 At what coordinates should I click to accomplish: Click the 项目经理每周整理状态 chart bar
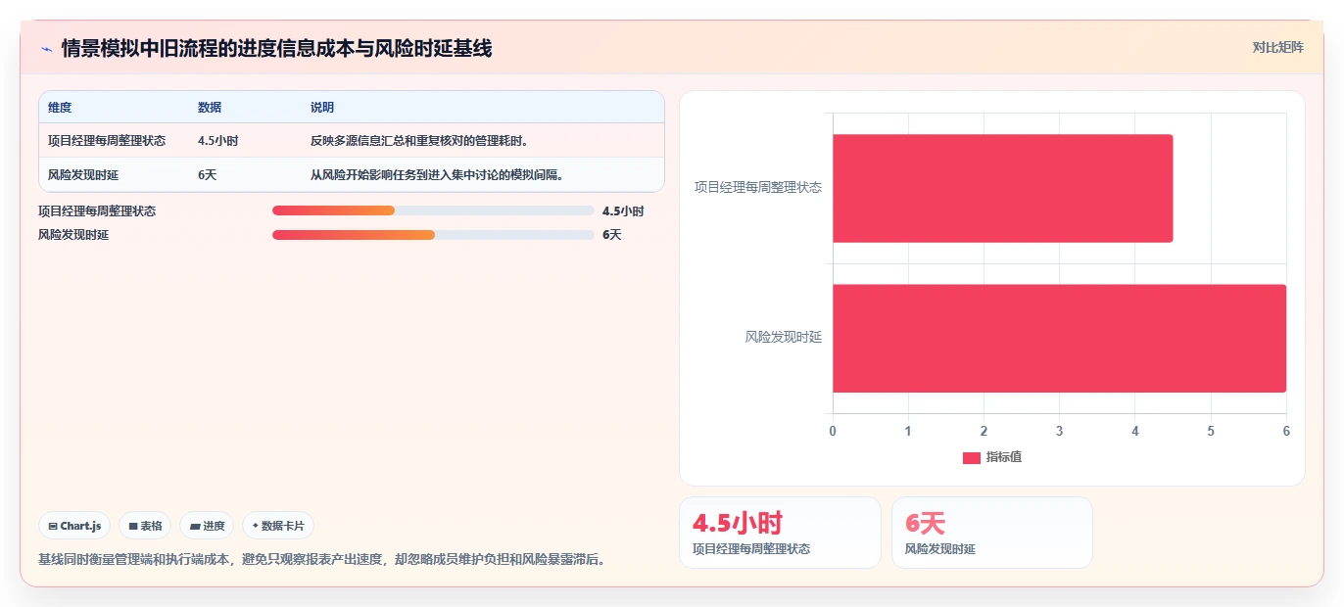point(1002,188)
